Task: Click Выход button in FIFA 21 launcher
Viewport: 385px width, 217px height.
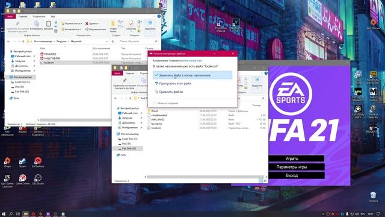Action: click(291, 175)
